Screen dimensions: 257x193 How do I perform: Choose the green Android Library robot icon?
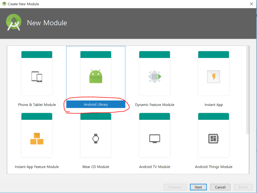(x=96, y=76)
